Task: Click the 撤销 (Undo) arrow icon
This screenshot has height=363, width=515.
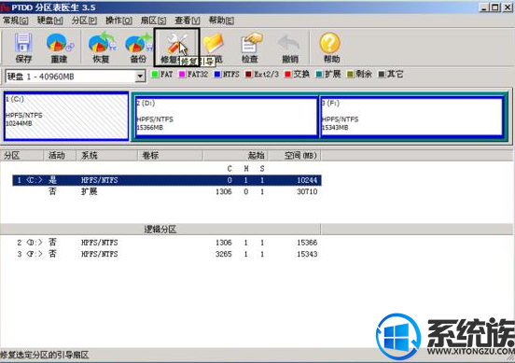Action: click(289, 43)
